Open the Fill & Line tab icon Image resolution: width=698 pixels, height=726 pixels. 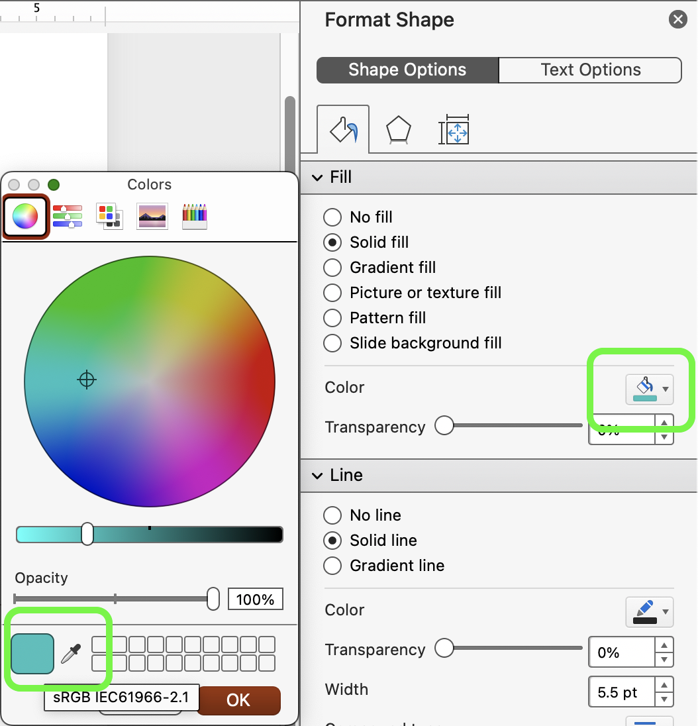coord(343,130)
